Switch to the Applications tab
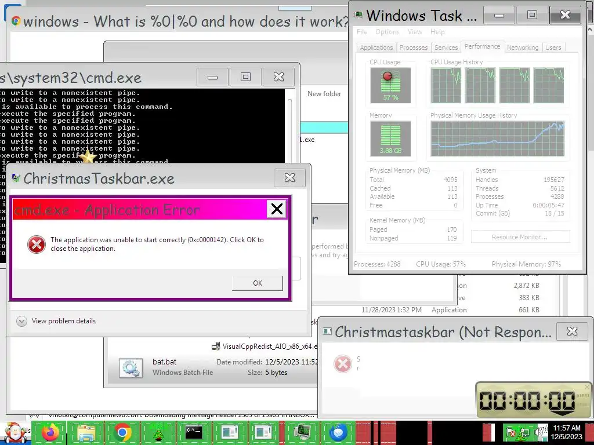Viewport: 594px width, 445px height. pos(376,48)
